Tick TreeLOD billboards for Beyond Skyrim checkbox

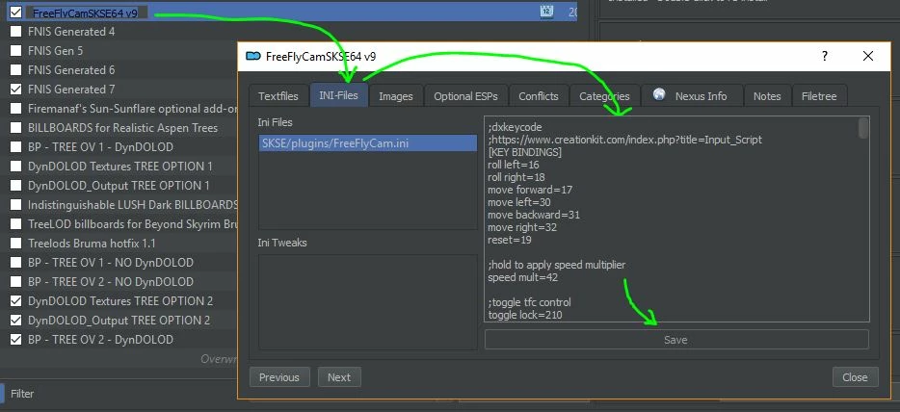[16, 224]
